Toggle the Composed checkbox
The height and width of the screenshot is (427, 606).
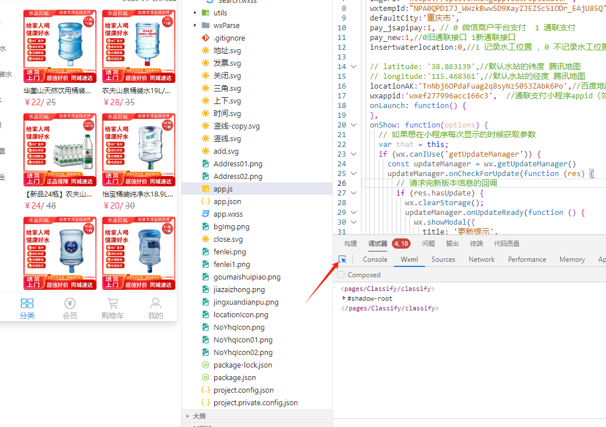341,274
